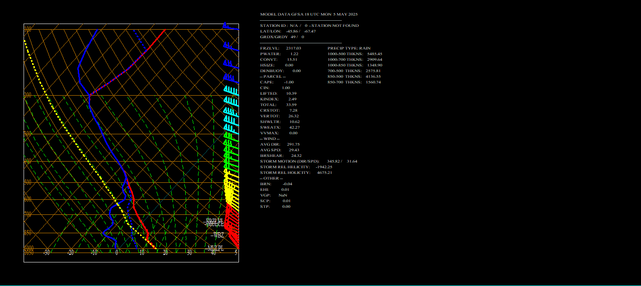Click the AVG SPD value 29.43
The image size is (641, 286).
click(x=294, y=150)
